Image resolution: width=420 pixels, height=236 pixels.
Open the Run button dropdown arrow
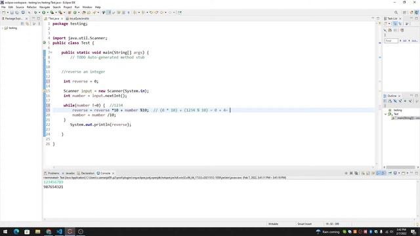pyautogui.click(x=48, y=12)
